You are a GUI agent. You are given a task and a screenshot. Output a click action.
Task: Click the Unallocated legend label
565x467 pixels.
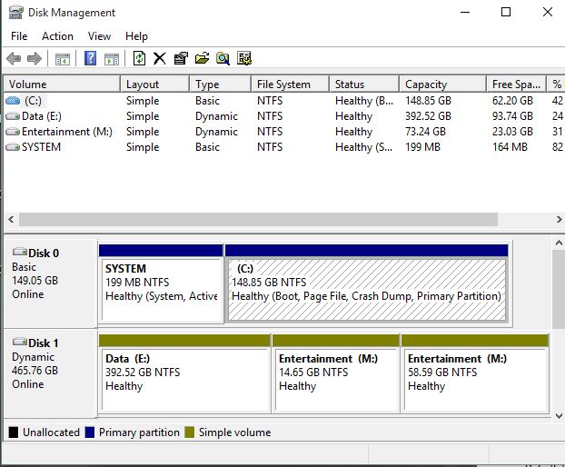tap(51, 432)
